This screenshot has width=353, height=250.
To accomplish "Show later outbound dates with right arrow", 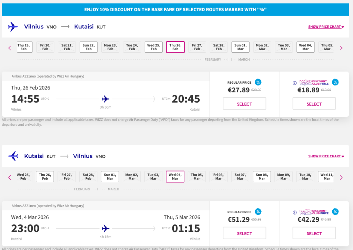I will (341, 48).
